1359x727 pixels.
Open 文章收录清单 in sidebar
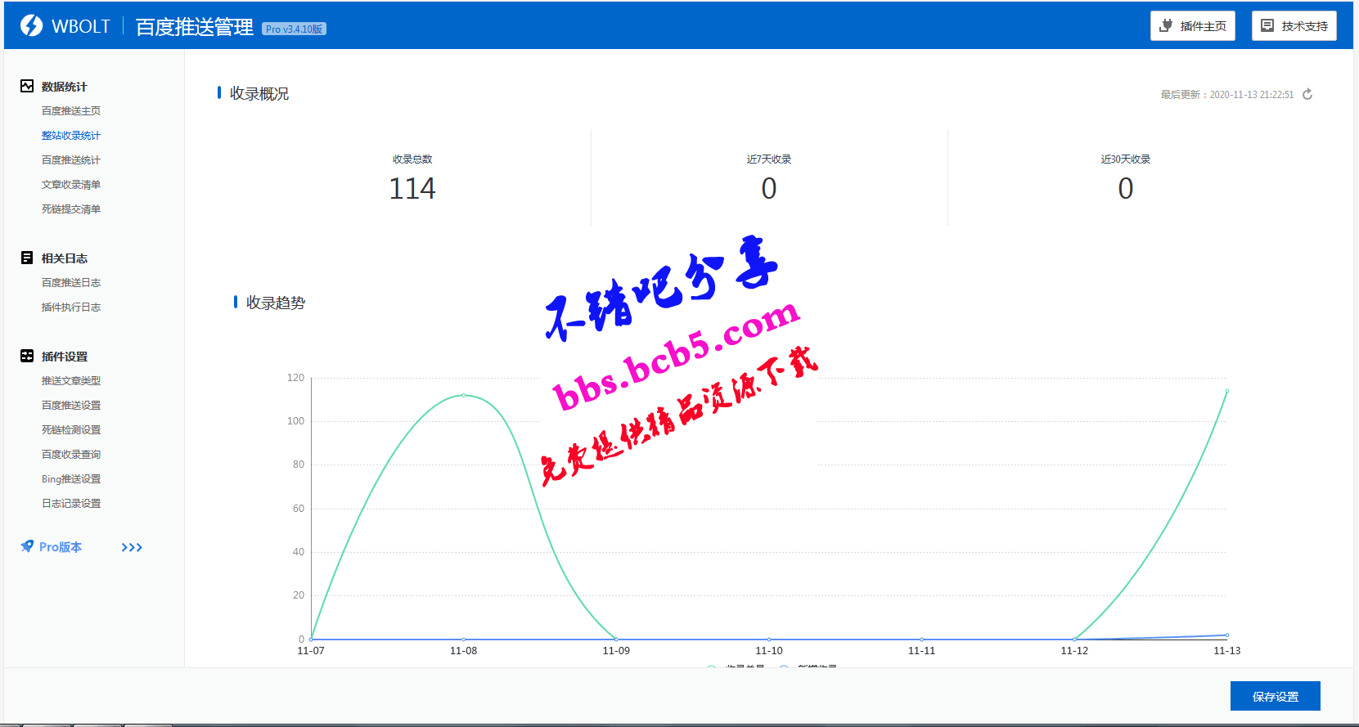point(71,185)
